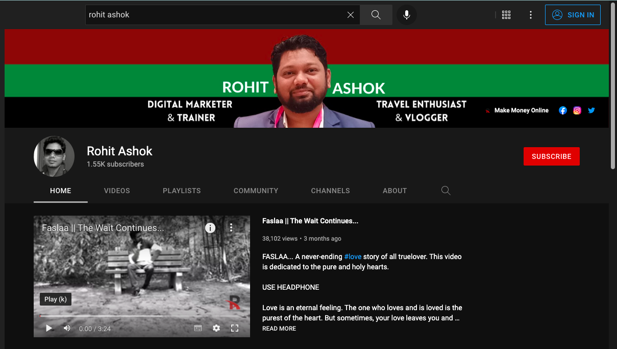Open the Instagram icon on the banner
Viewport: 617px width, 349px height.
[x=577, y=110]
